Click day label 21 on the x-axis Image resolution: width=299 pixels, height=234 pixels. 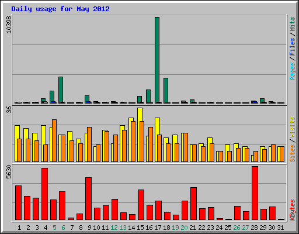[x=193, y=228]
